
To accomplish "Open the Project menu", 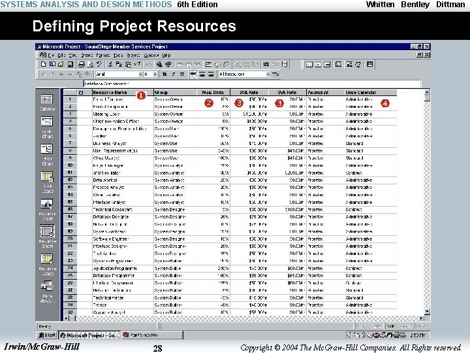I will click(x=133, y=55).
